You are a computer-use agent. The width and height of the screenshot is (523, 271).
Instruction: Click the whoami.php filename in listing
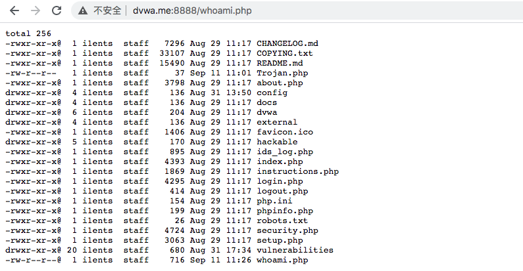tap(282, 260)
